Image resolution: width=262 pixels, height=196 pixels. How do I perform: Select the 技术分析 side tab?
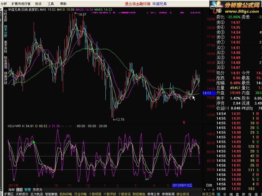coord(5,31)
